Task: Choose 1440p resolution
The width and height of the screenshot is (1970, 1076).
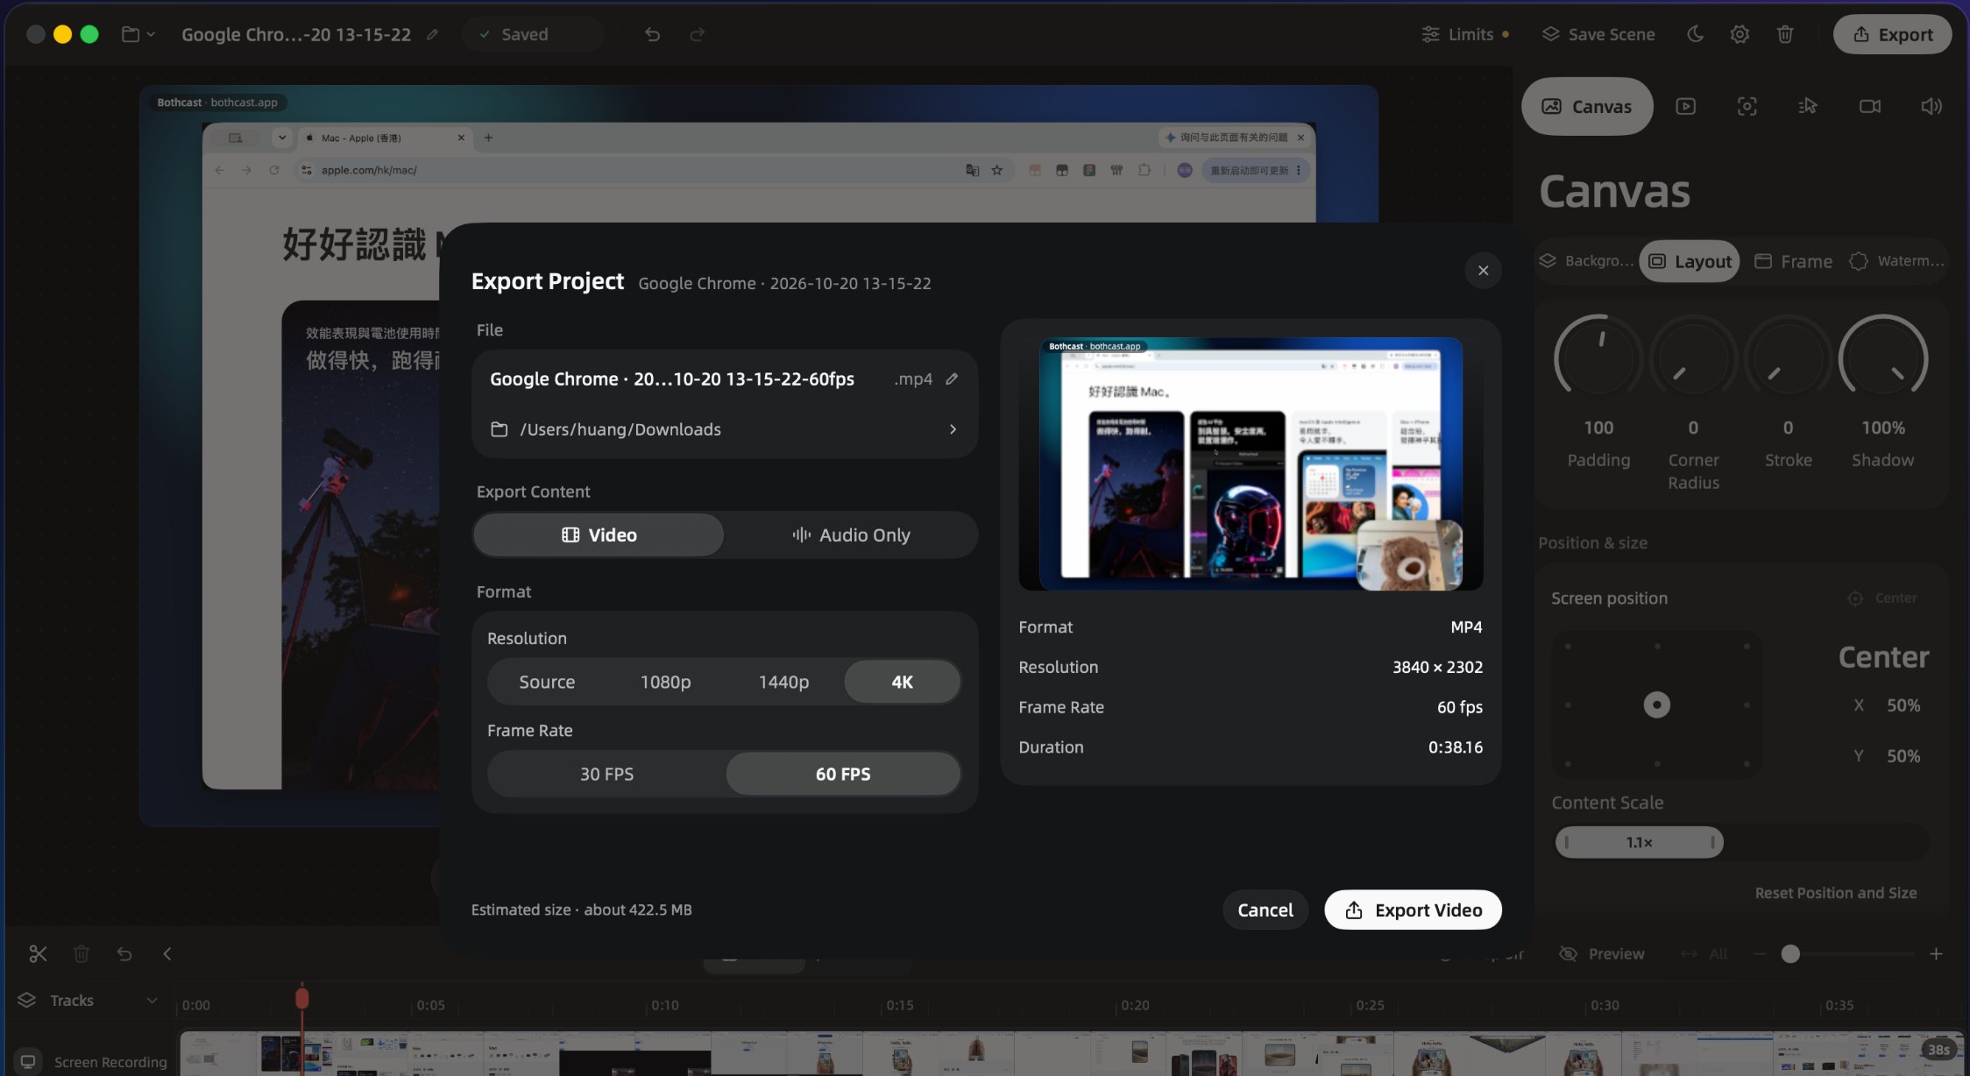Action: point(783,682)
